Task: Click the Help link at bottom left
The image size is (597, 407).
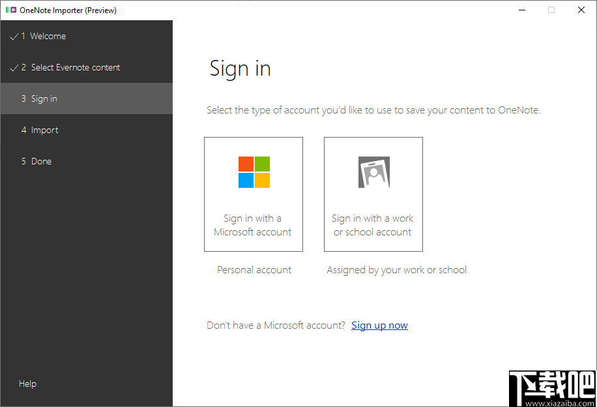Action: pos(27,384)
